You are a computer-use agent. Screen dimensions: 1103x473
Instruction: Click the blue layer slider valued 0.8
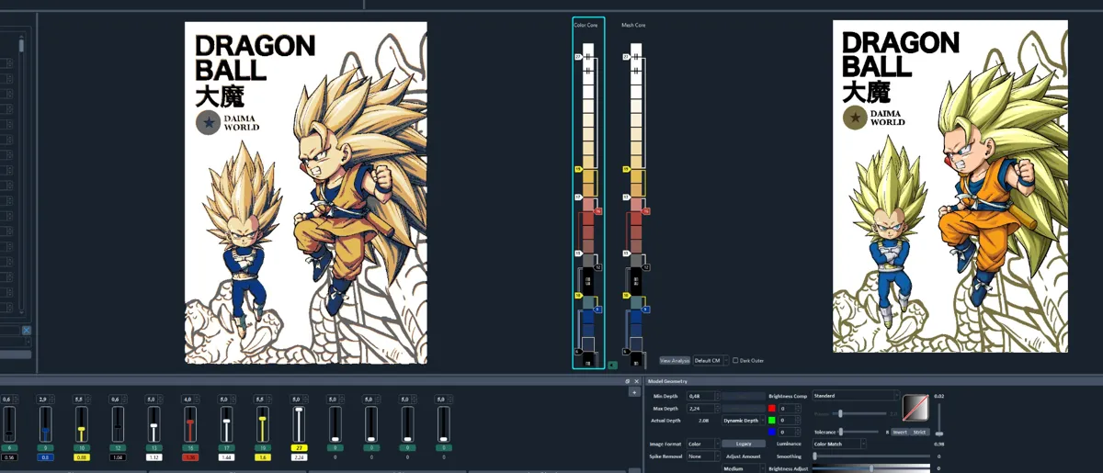45,424
